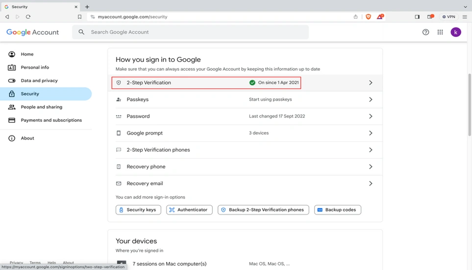Close the Security tab
Viewport: 472px width, 270px height.
tap(76, 7)
